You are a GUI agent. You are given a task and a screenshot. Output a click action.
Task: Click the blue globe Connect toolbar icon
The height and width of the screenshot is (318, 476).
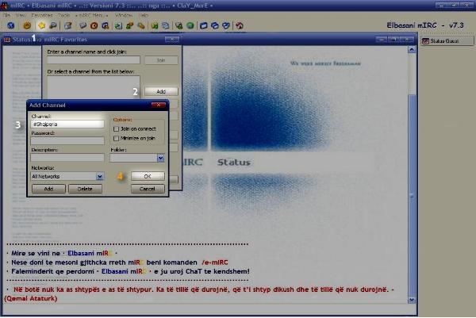point(11,26)
